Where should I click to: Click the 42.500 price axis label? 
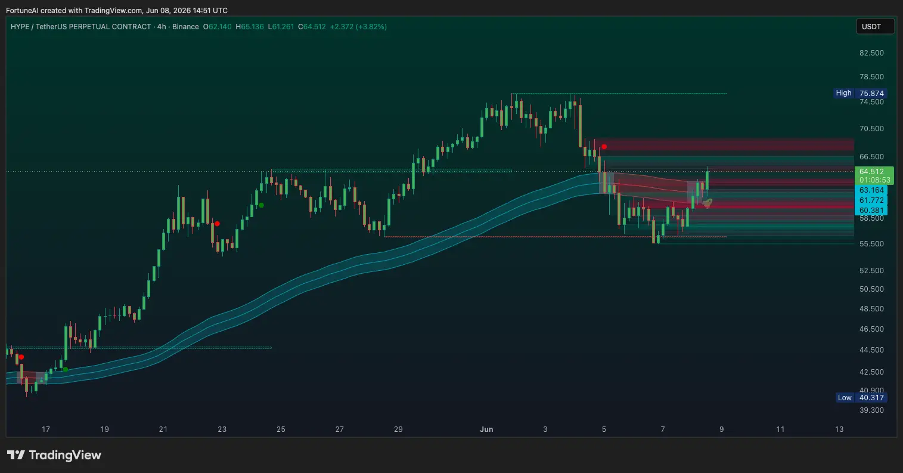point(871,372)
